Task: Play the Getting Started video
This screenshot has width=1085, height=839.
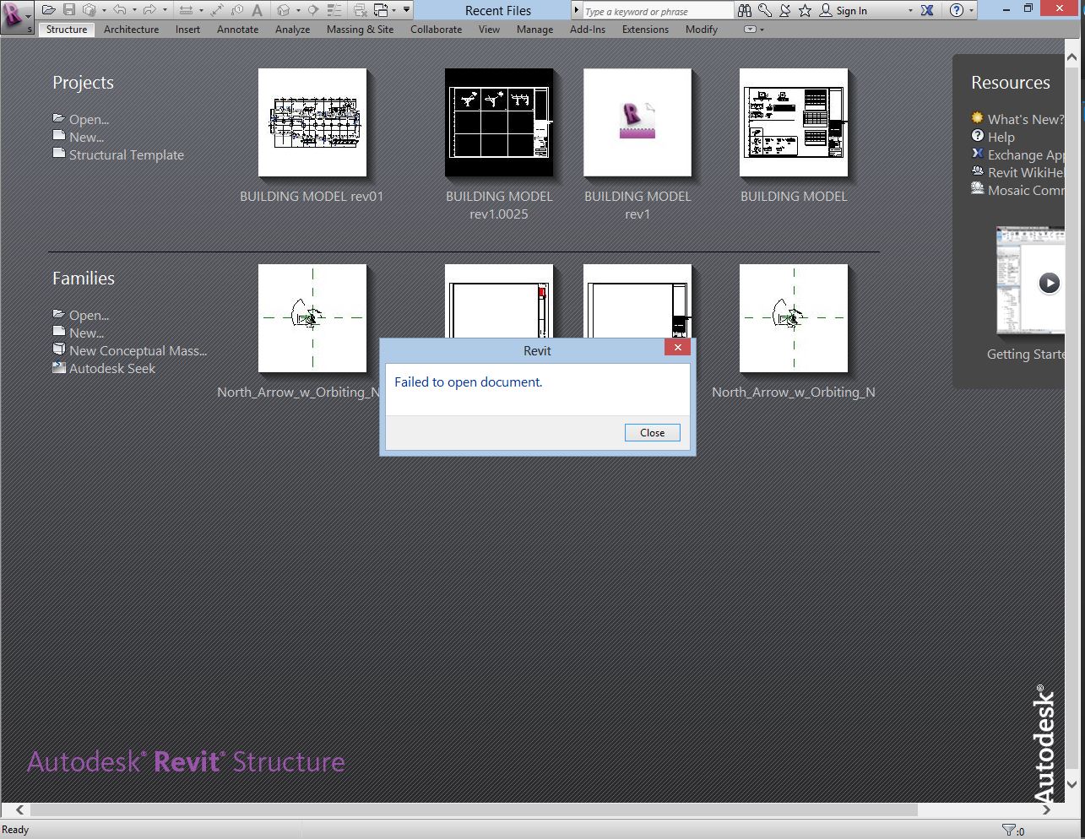Action: tap(1049, 283)
